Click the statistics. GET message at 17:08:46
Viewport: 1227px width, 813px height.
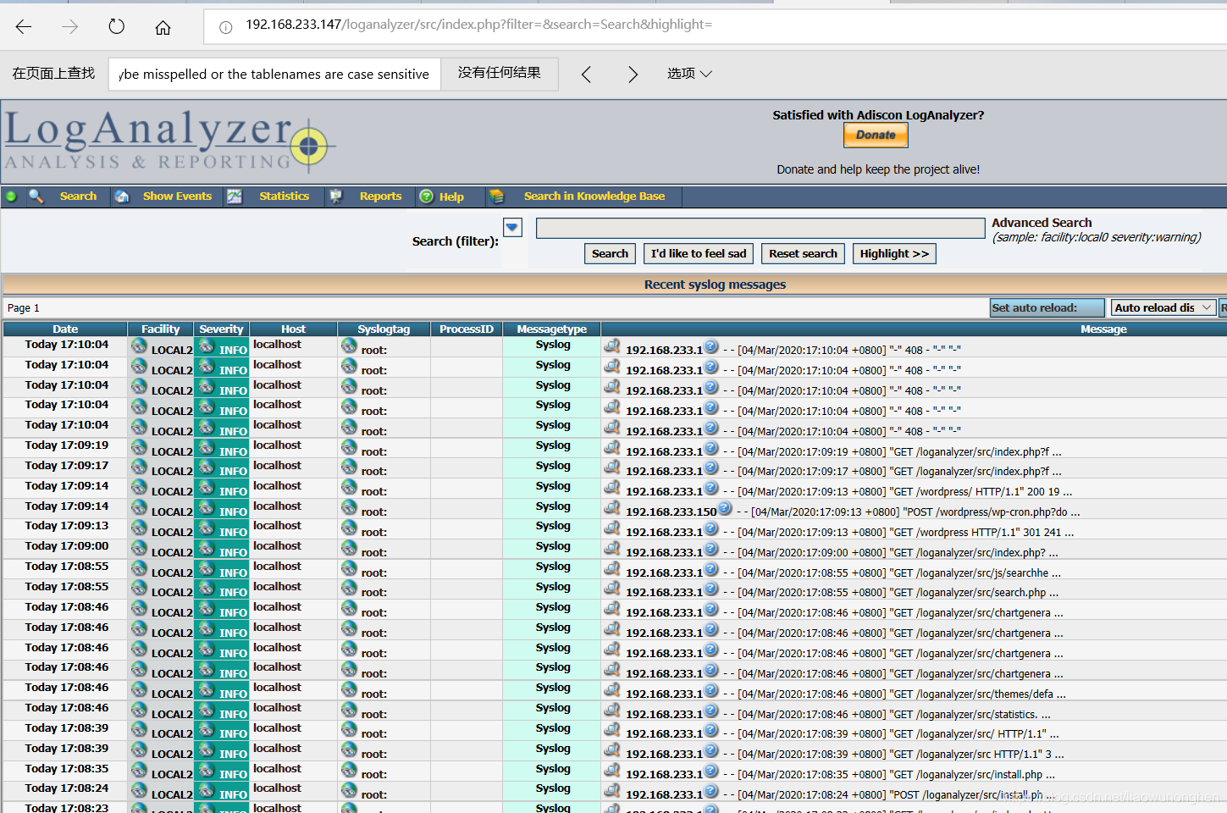(x=887, y=714)
